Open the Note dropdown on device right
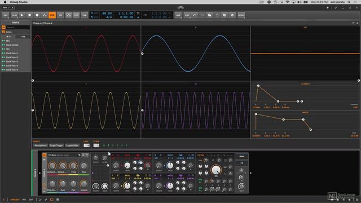 [241, 156]
